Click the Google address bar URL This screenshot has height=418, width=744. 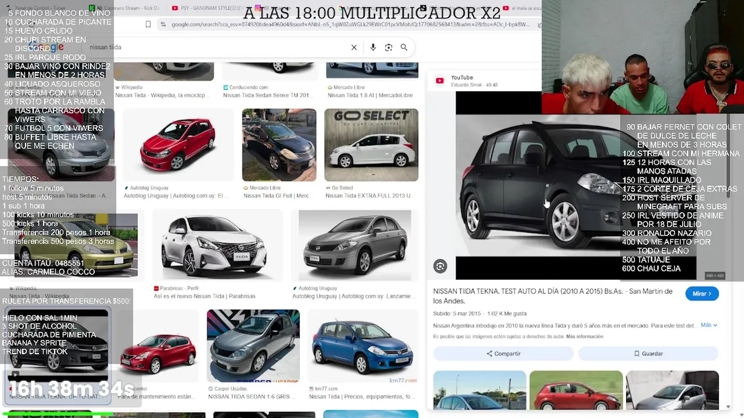(x=350, y=24)
